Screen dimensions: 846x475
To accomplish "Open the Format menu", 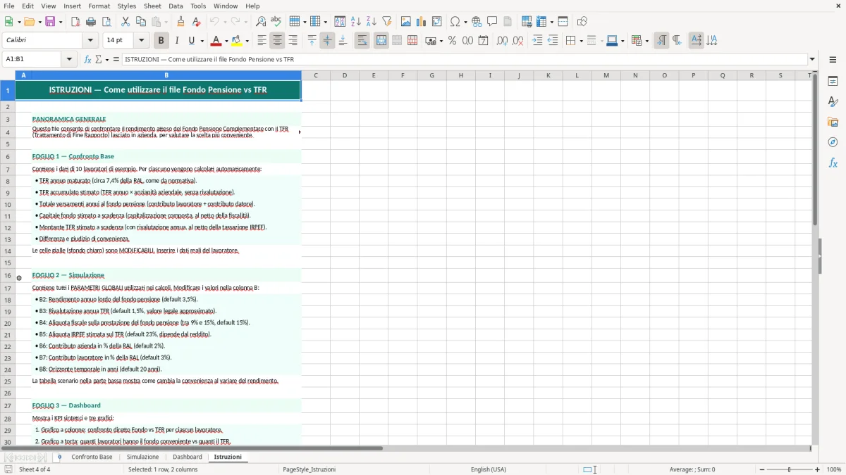I will click(99, 6).
